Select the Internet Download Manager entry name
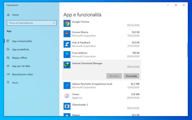This screenshot has height=120, width=192. [87, 63]
